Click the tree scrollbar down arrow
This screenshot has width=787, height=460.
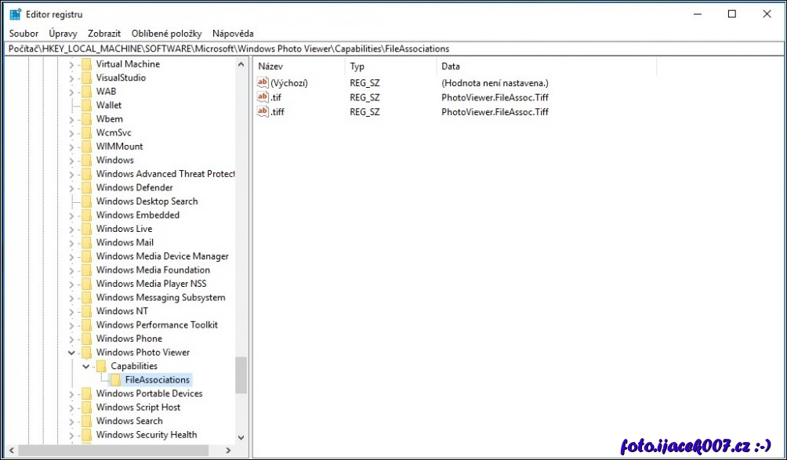[x=241, y=437]
